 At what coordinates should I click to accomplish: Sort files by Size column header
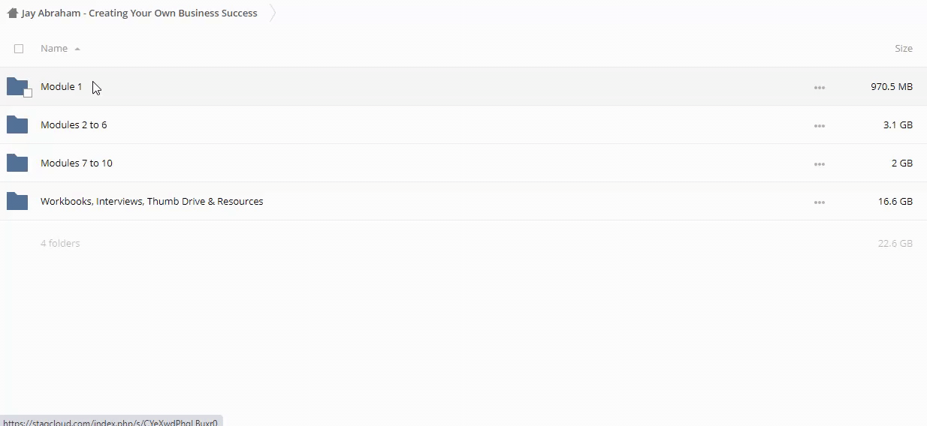point(903,49)
